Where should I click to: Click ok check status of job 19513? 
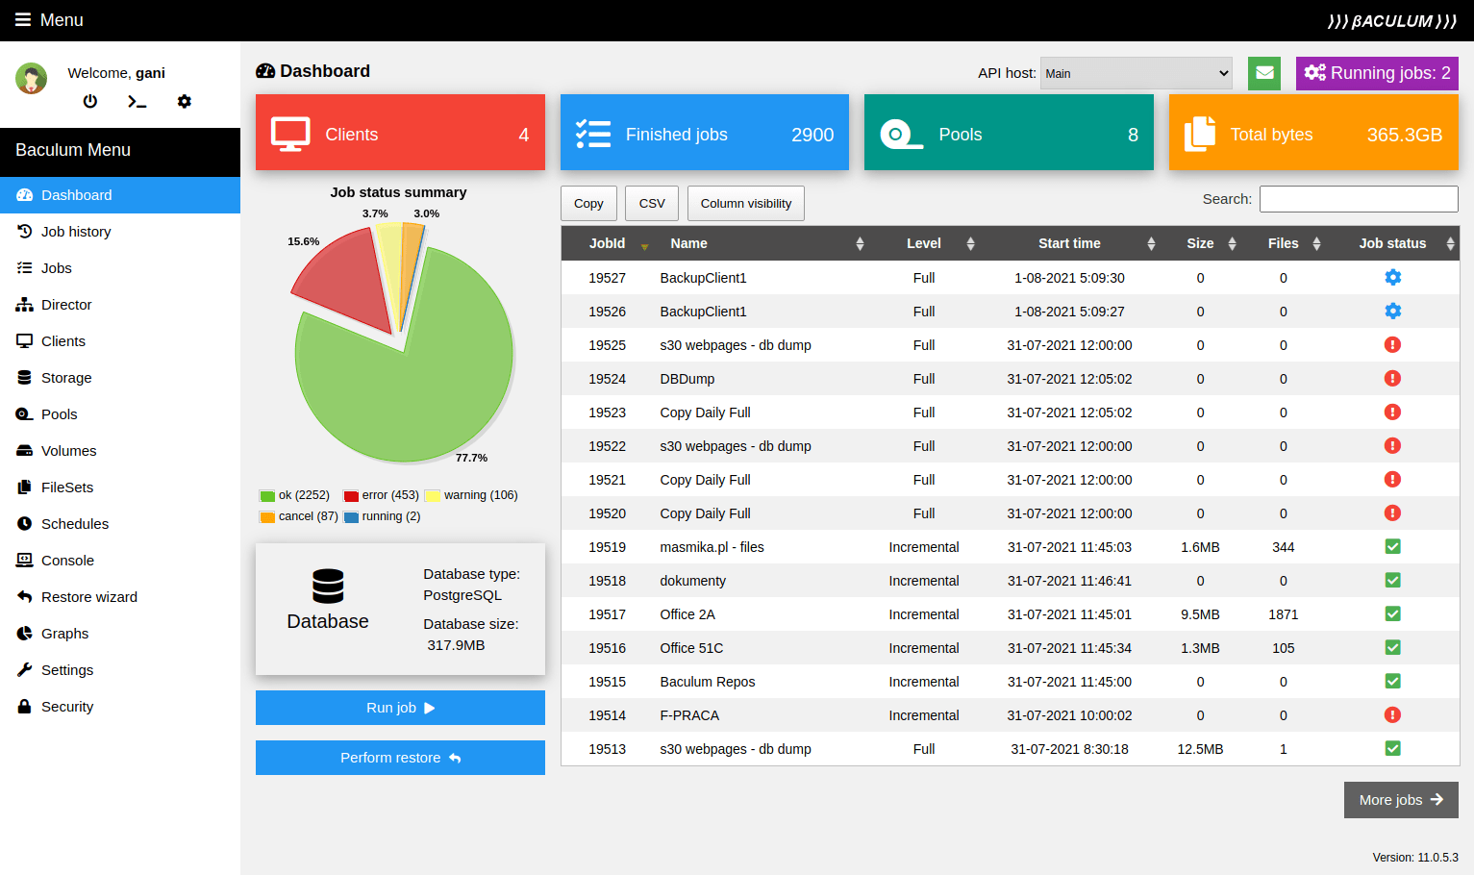pos(1392,749)
